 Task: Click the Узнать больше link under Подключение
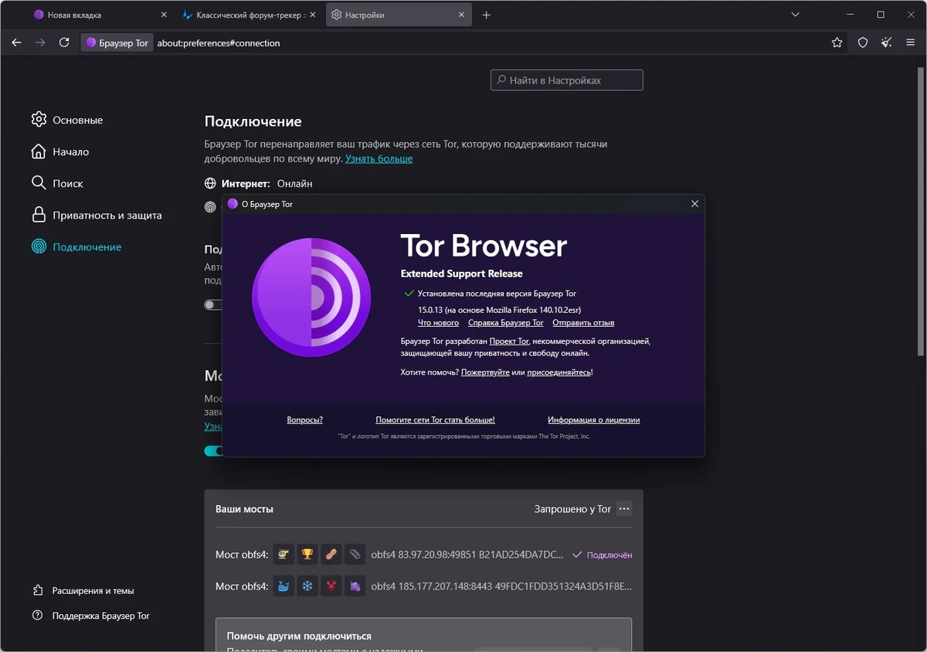tap(379, 158)
